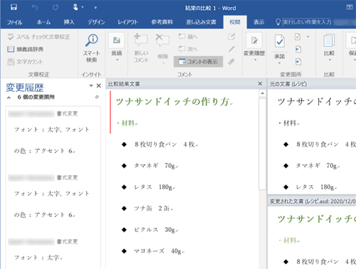Click the 比較結果文書 vertical scrollbar thumb
This screenshot has width=356, height=269.
[x=262, y=144]
